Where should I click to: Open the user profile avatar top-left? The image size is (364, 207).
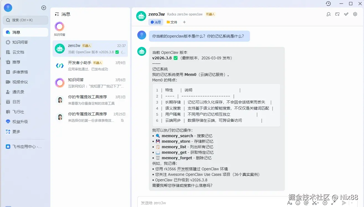pyautogui.click(x=8, y=8)
